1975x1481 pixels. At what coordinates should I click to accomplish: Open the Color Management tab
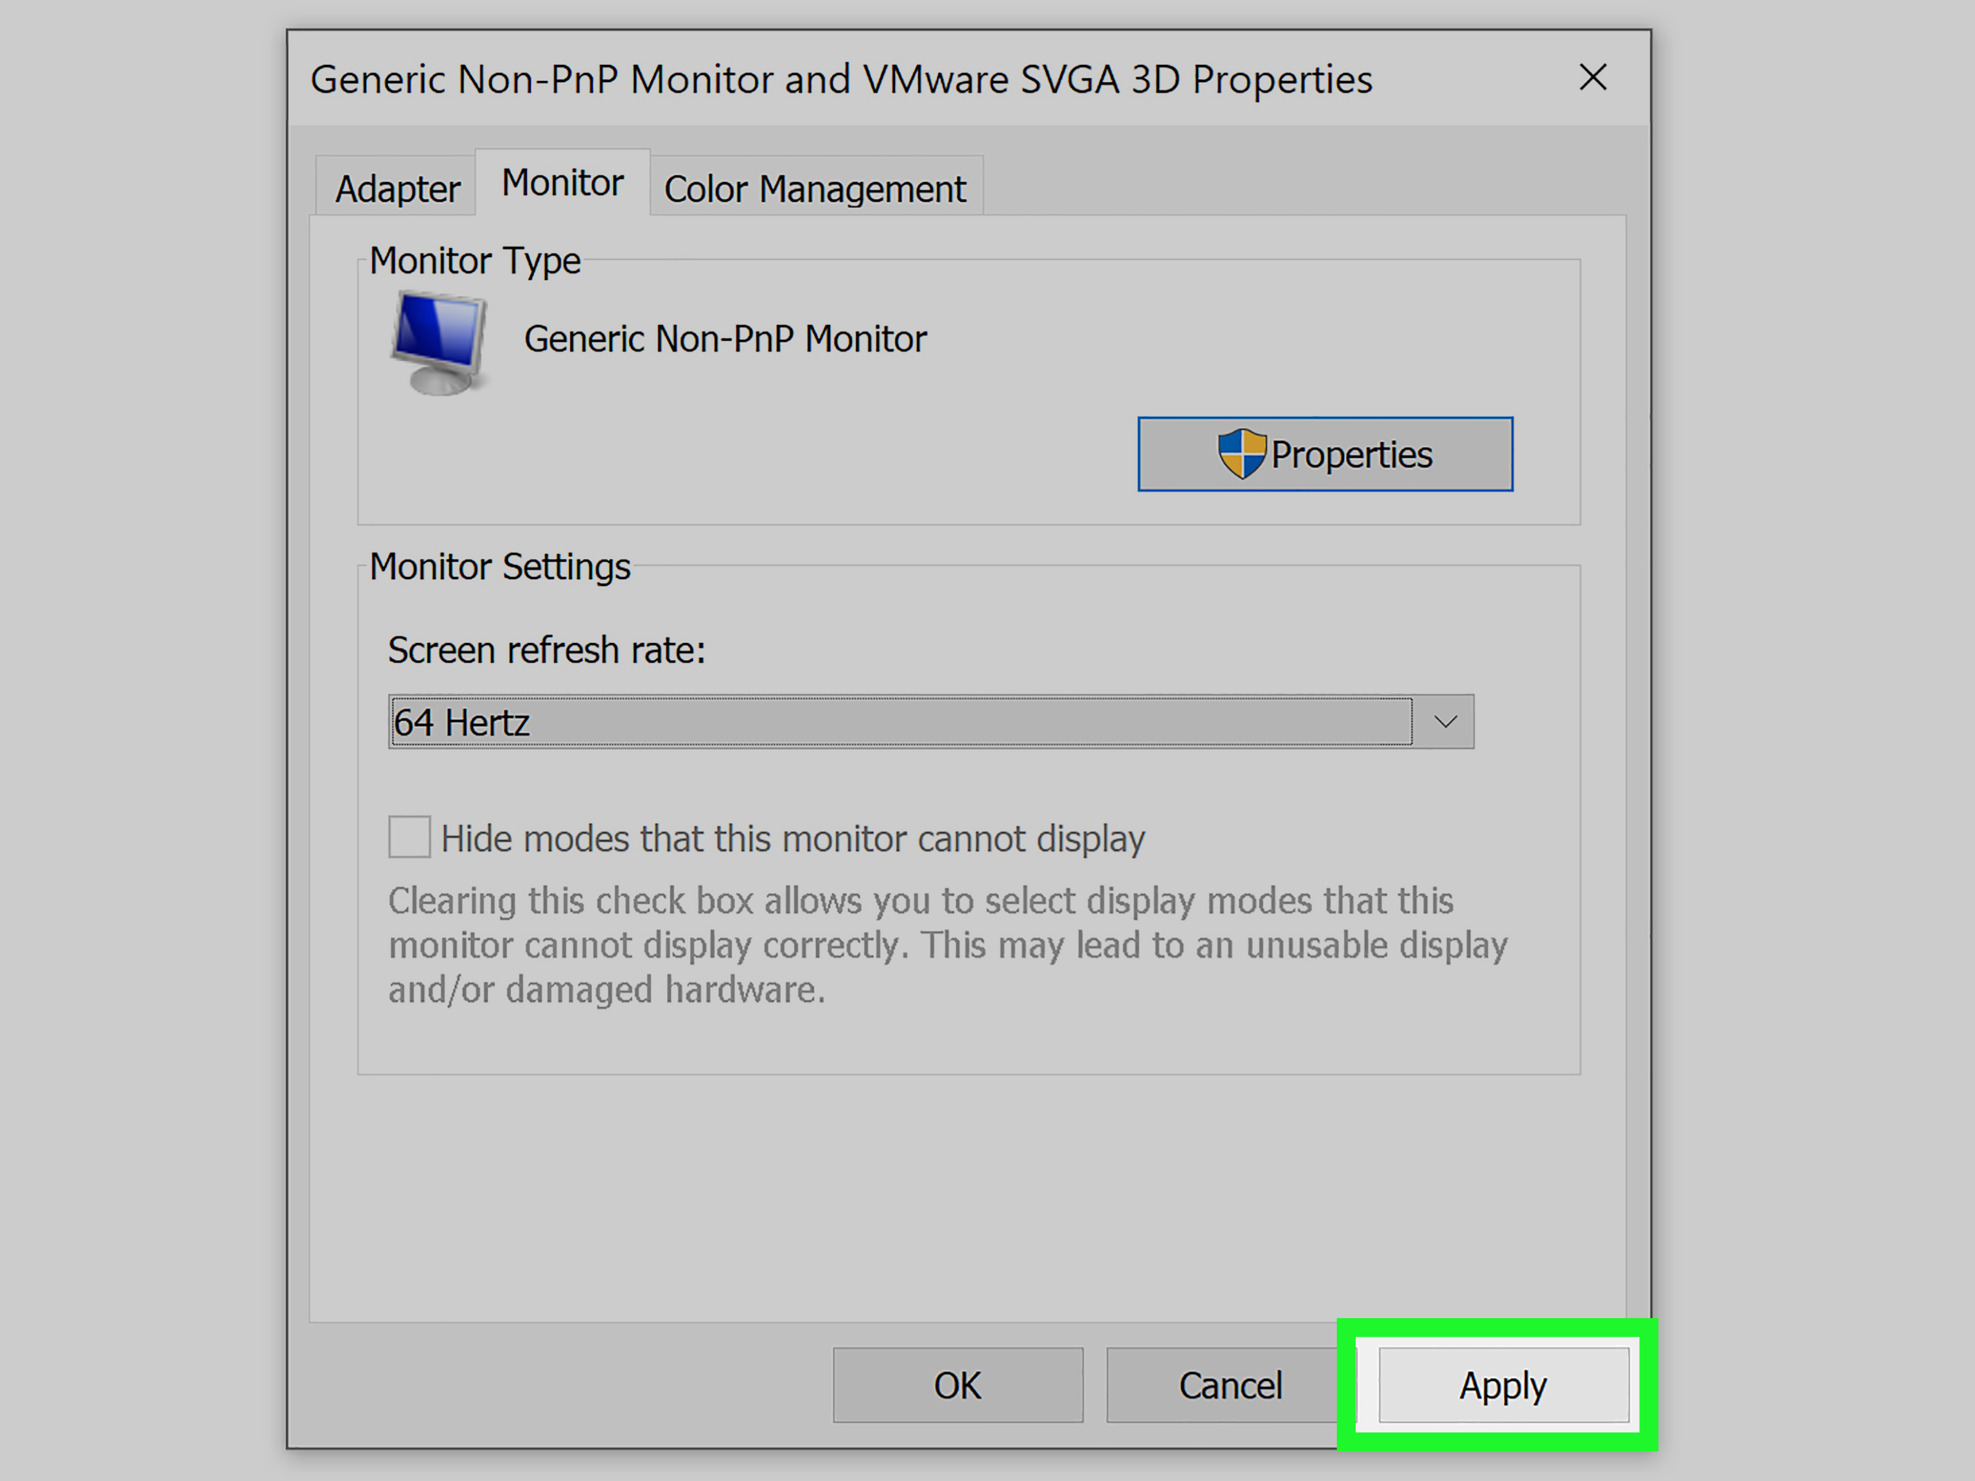tap(814, 188)
